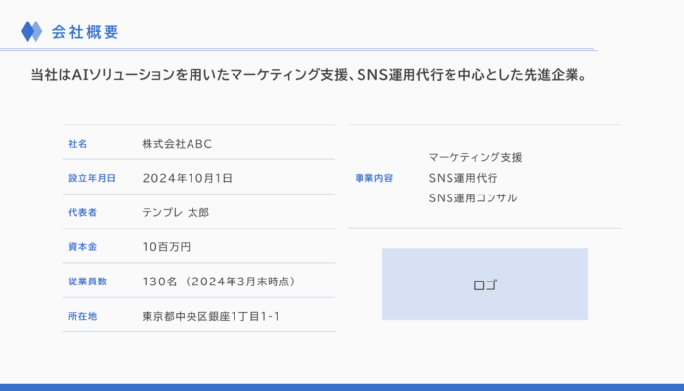Select the 従業員数 label
Viewport: 684px width, 391px height.
87,282
